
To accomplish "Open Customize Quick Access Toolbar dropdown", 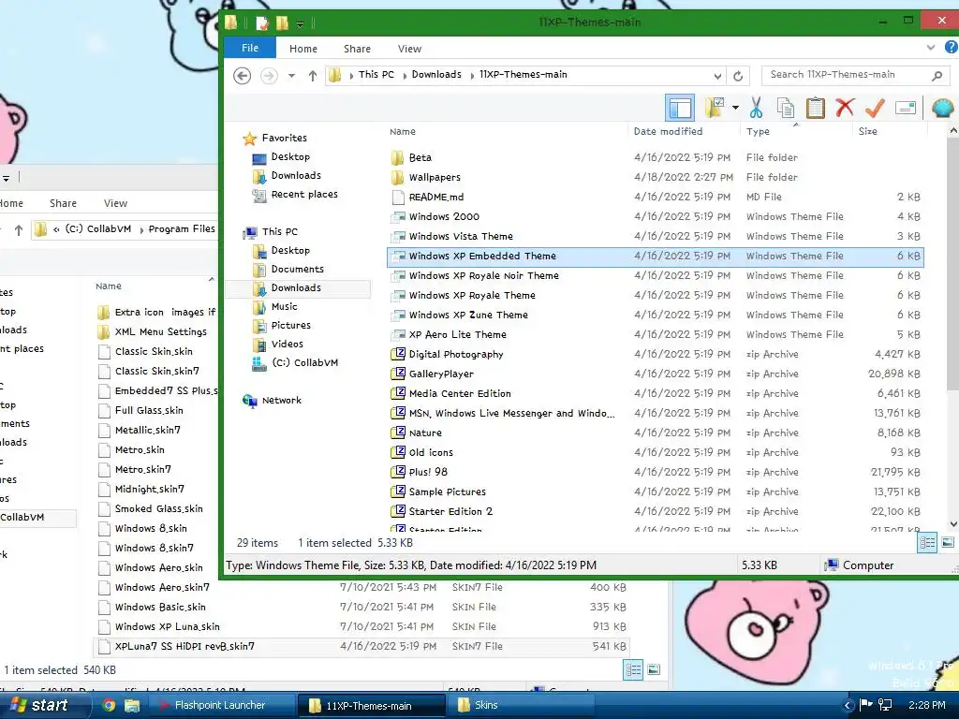I will pyautogui.click(x=301, y=23).
